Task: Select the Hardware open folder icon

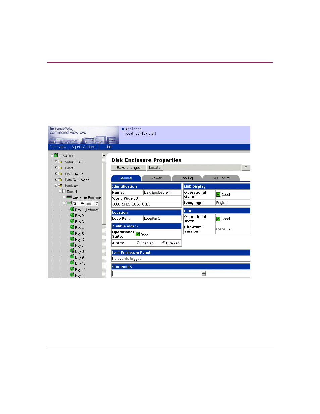Action: point(60,185)
